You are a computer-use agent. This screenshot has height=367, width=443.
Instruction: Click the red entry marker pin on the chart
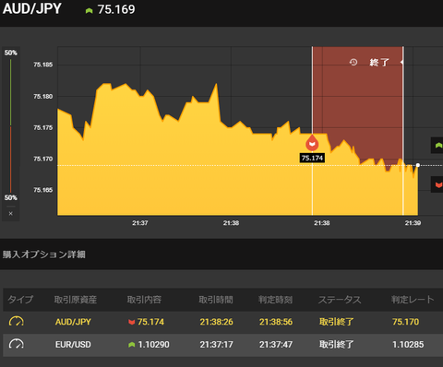click(x=312, y=143)
